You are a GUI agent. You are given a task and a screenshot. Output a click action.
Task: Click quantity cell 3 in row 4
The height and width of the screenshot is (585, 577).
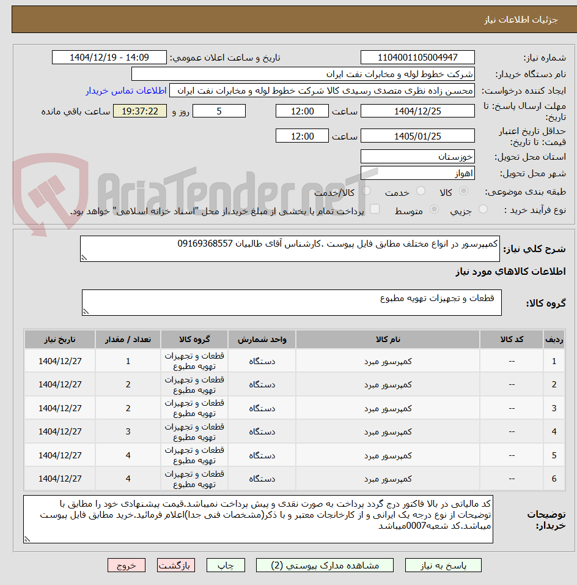click(128, 431)
